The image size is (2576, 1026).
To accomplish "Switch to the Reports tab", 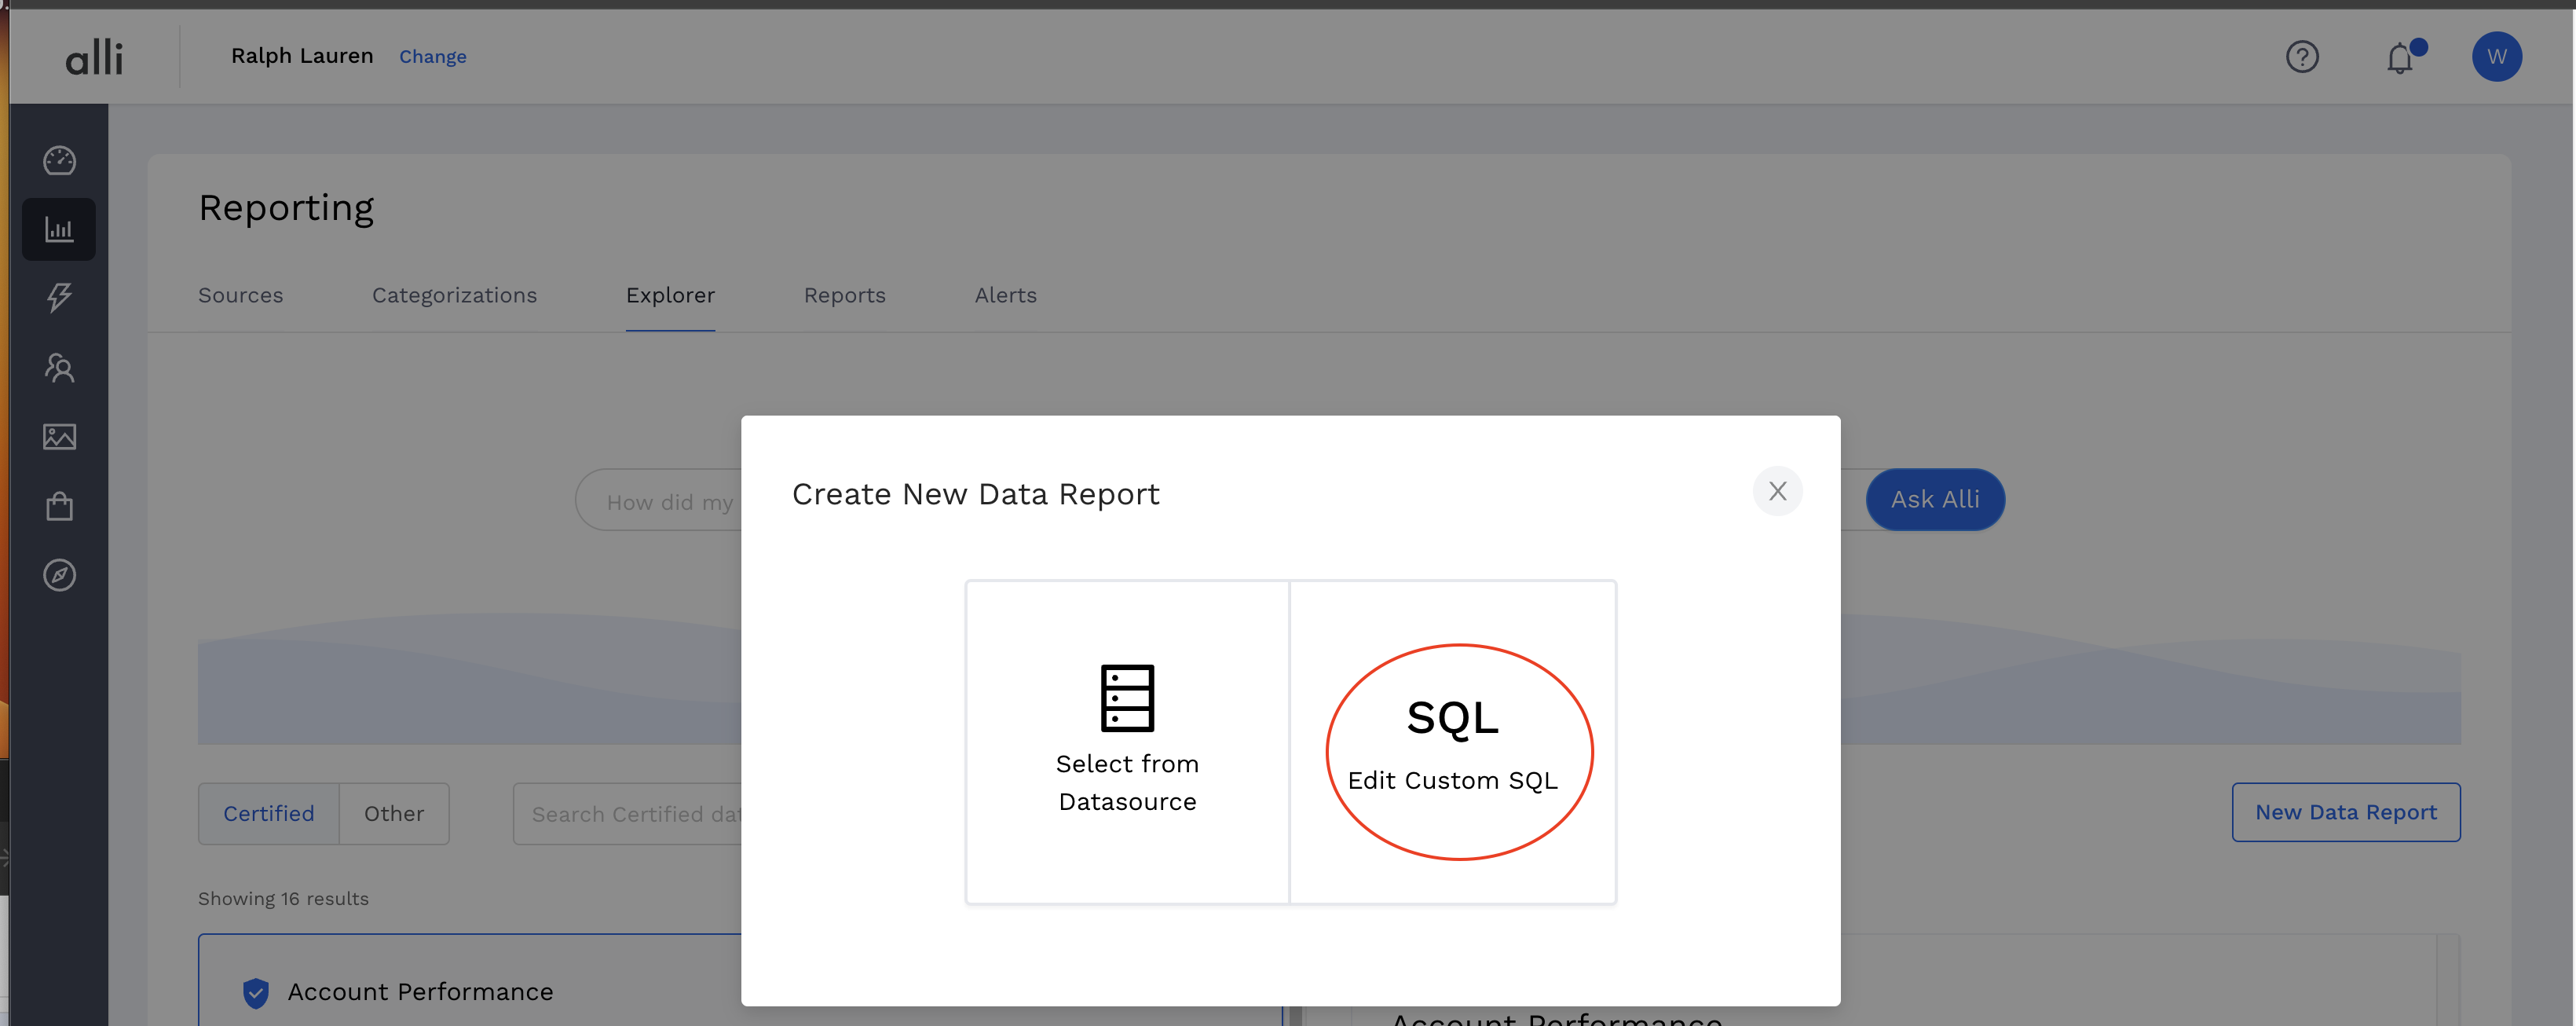I will click(844, 295).
